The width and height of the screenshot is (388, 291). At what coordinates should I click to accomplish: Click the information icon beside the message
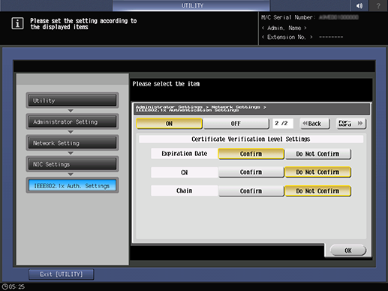pyautogui.click(x=17, y=23)
